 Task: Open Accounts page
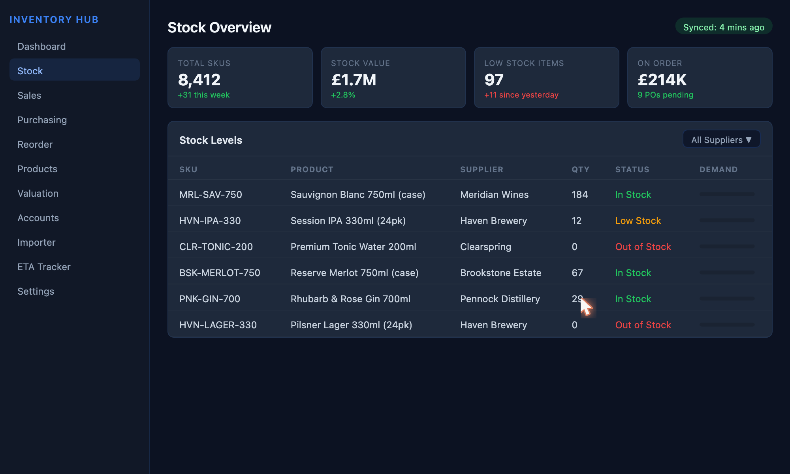pos(75,218)
